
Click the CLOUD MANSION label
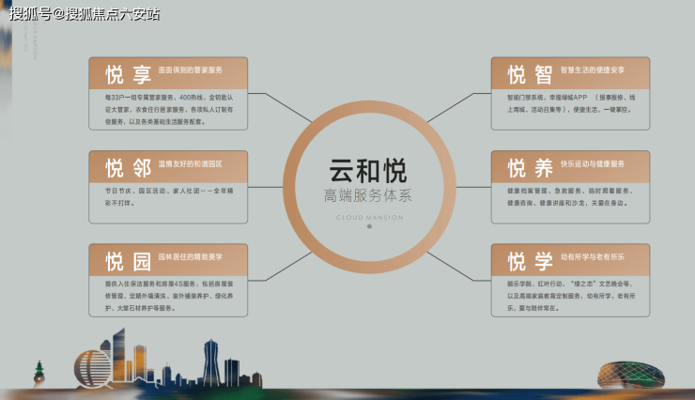pos(369,217)
